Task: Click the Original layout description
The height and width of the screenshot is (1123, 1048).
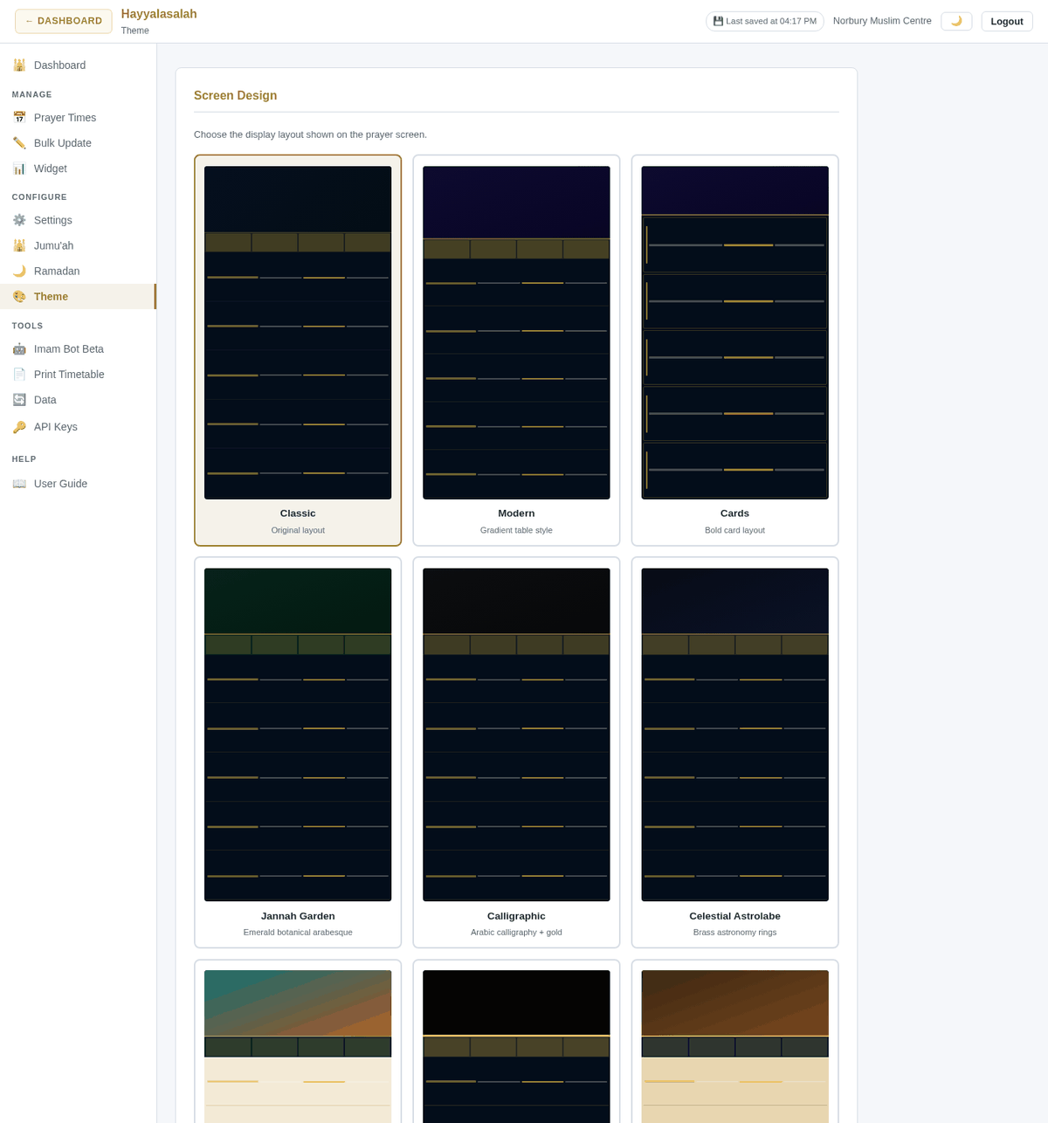Action: (x=298, y=530)
